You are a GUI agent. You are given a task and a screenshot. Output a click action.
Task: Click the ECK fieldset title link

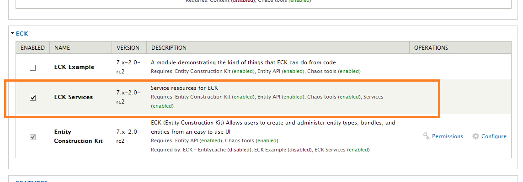[x=22, y=34]
